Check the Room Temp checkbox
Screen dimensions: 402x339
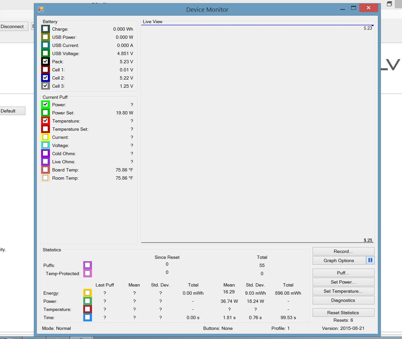(x=45, y=178)
